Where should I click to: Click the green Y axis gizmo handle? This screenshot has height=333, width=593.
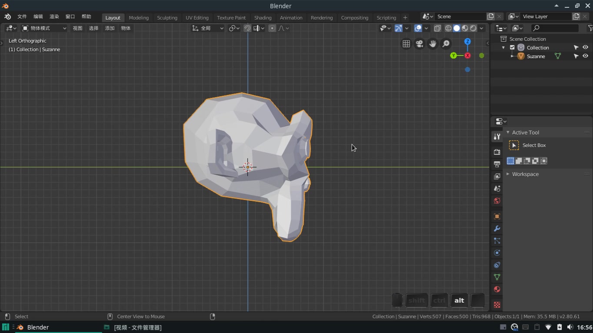[453, 55]
